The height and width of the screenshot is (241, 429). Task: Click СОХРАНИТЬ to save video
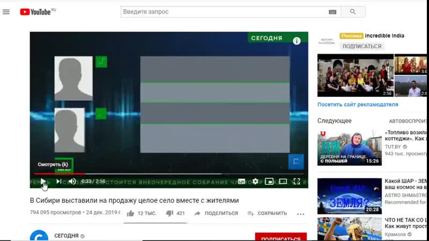267,213
